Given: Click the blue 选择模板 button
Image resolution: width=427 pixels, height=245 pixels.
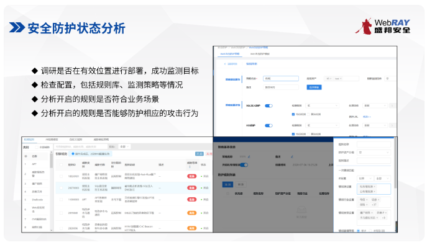Looking at the screenshot, I should click(x=314, y=87).
